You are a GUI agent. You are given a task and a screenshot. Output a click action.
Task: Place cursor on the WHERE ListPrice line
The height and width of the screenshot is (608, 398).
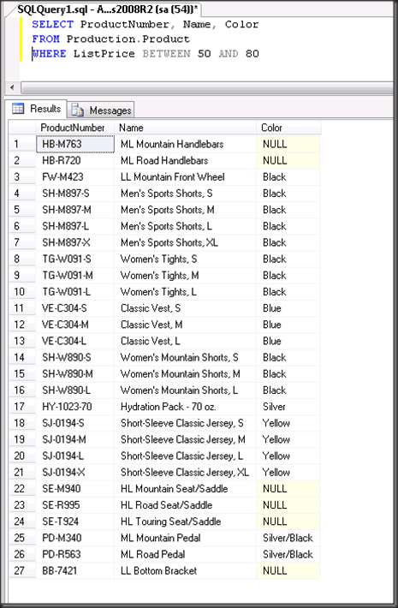click(x=146, y=53)
